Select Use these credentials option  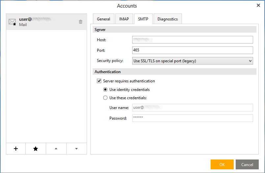(x=105, y=98)
